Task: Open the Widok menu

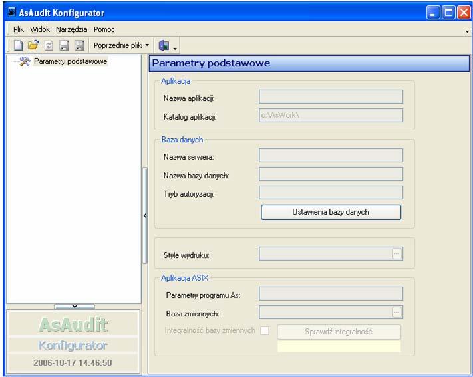Action: pos(40,29)
